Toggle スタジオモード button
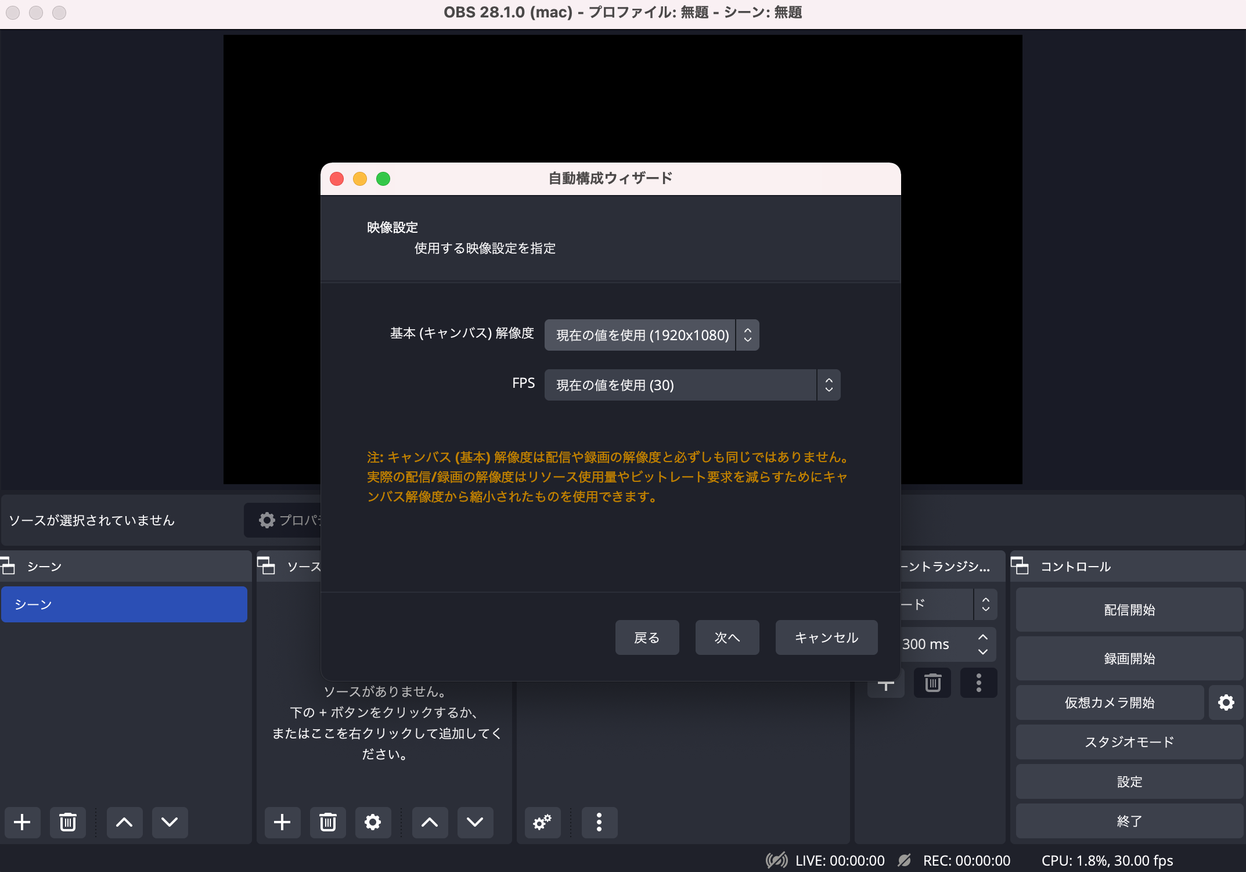The image size is (1246, 872). 1129,742
